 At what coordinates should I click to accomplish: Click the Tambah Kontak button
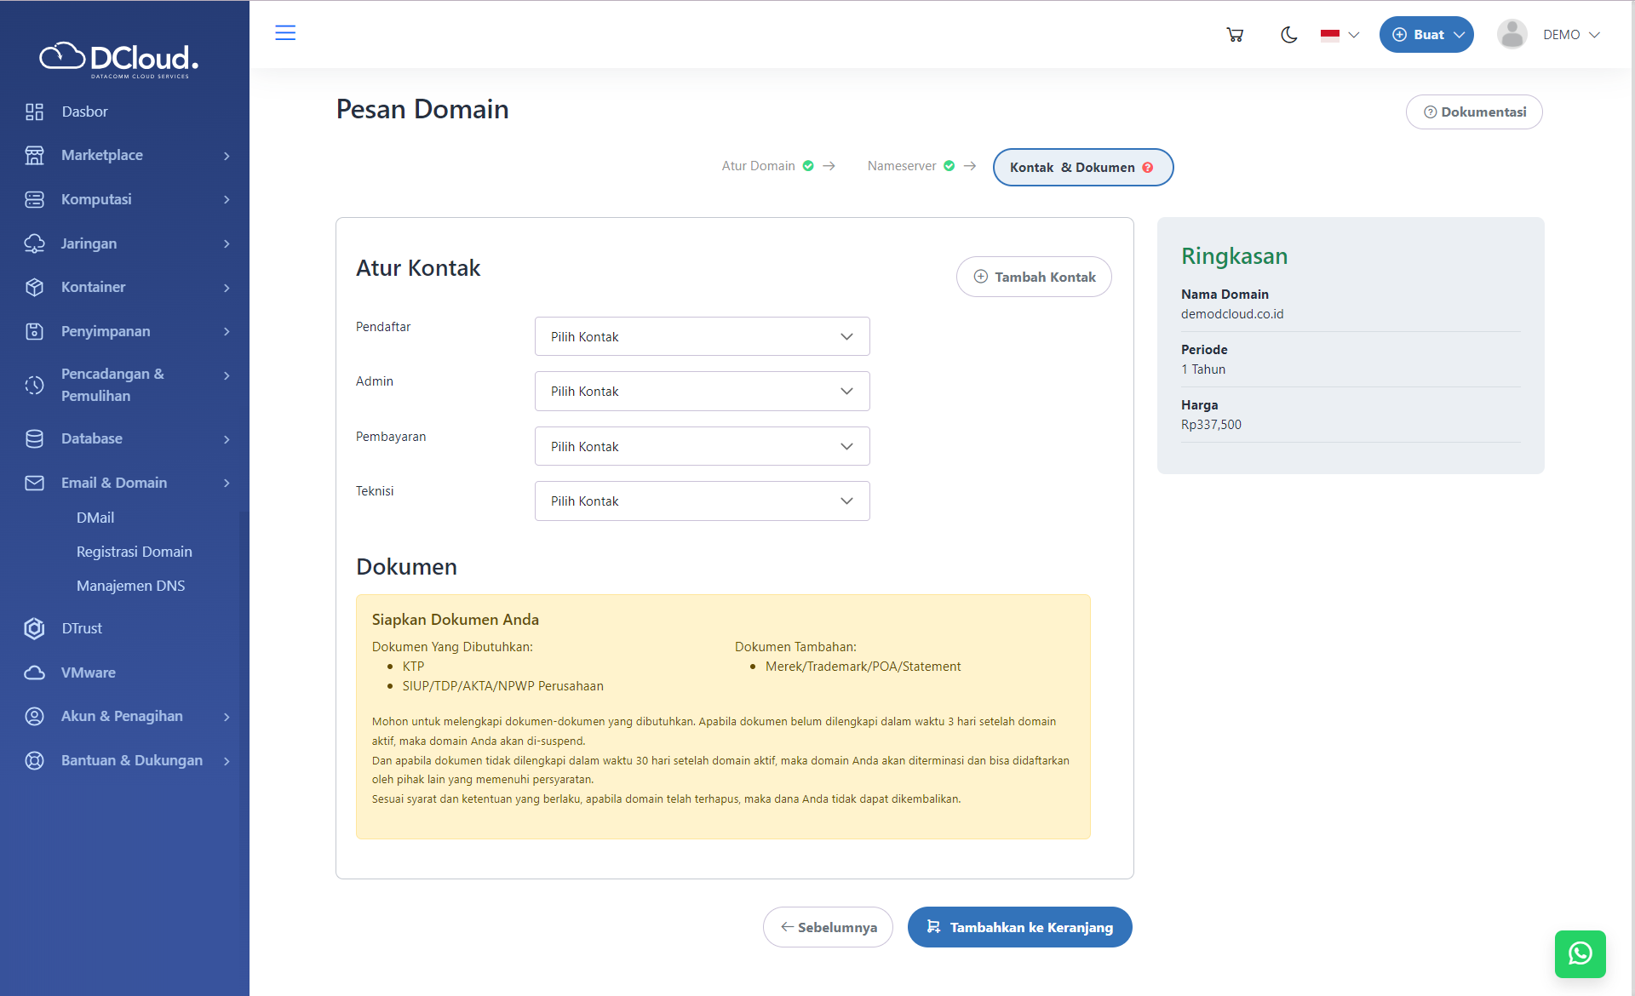point(1033,277)
